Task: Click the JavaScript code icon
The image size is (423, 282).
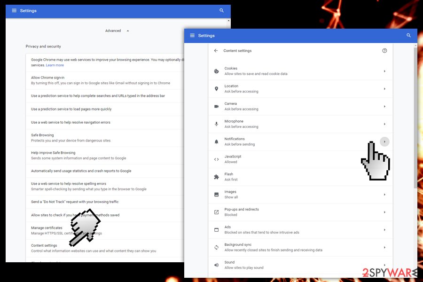Action: coord(216,159)
